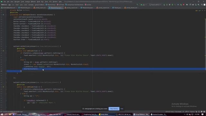This screenshot has width=206, height=116.
Task: Change the UTF-8 file encoding in status bar
Action: pos(187,112)
